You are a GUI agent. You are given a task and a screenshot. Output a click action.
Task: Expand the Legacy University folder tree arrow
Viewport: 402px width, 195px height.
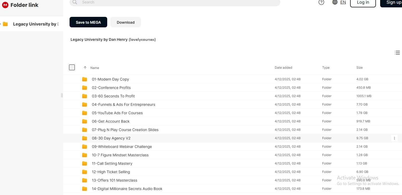pyautogui.click(x=1, y=24)
